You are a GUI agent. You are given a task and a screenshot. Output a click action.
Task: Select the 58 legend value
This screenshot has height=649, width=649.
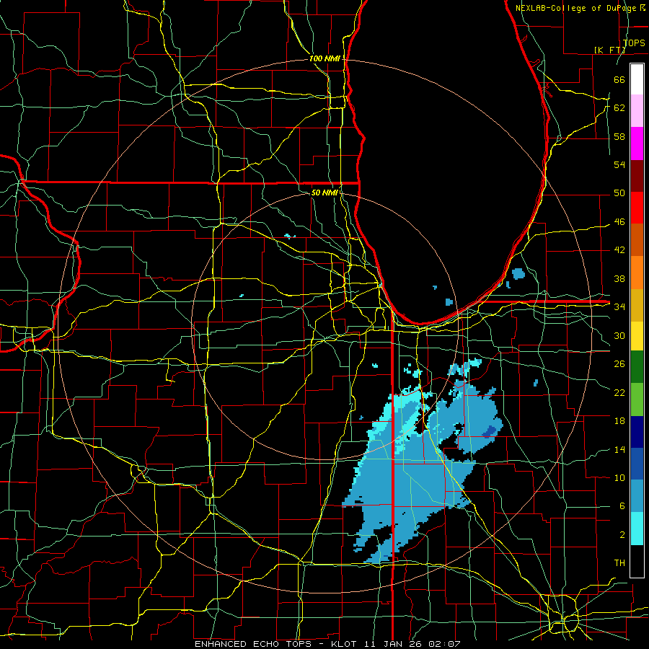619,136
